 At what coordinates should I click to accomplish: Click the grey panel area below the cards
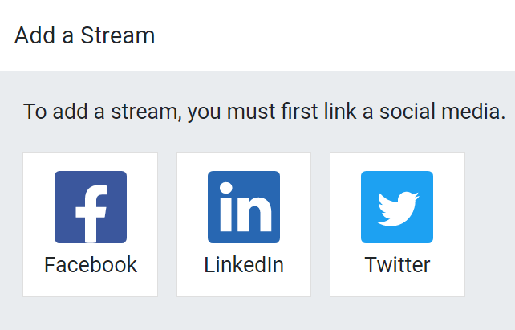coord(257,315)
